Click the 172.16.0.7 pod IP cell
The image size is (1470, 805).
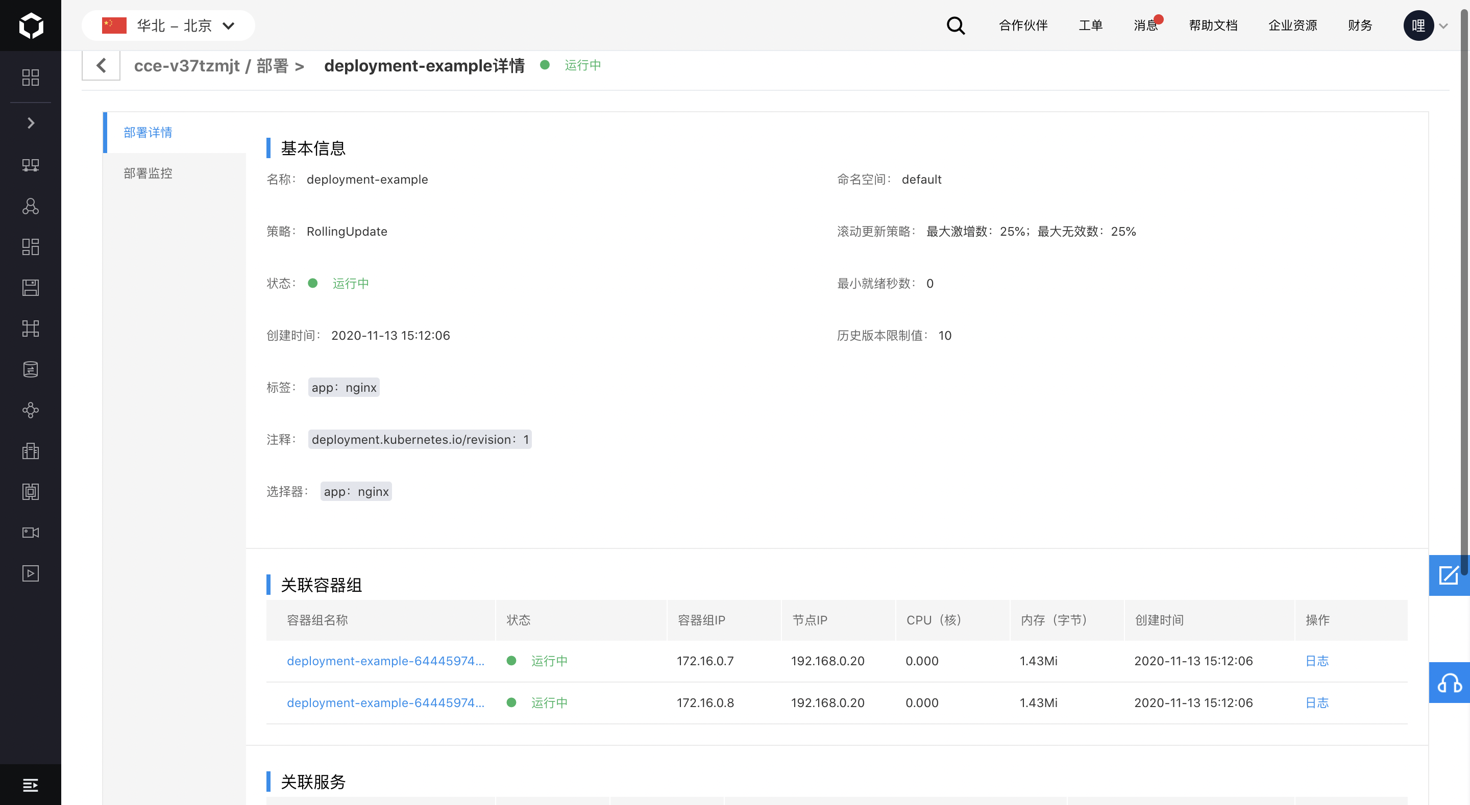click(705, 661)
